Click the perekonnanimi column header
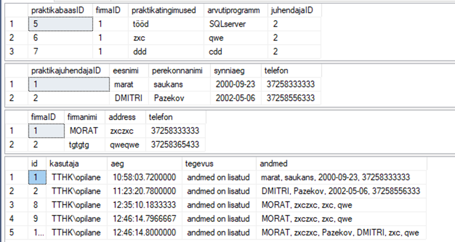Screen dimensions: 455x242 tap(180, 71)
